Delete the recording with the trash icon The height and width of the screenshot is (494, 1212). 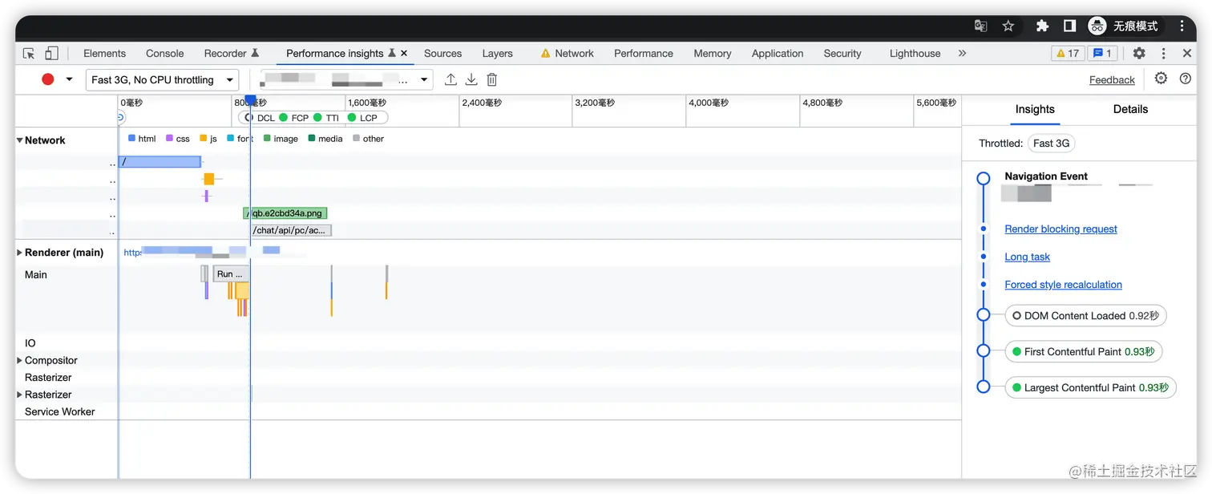(492, 79)
